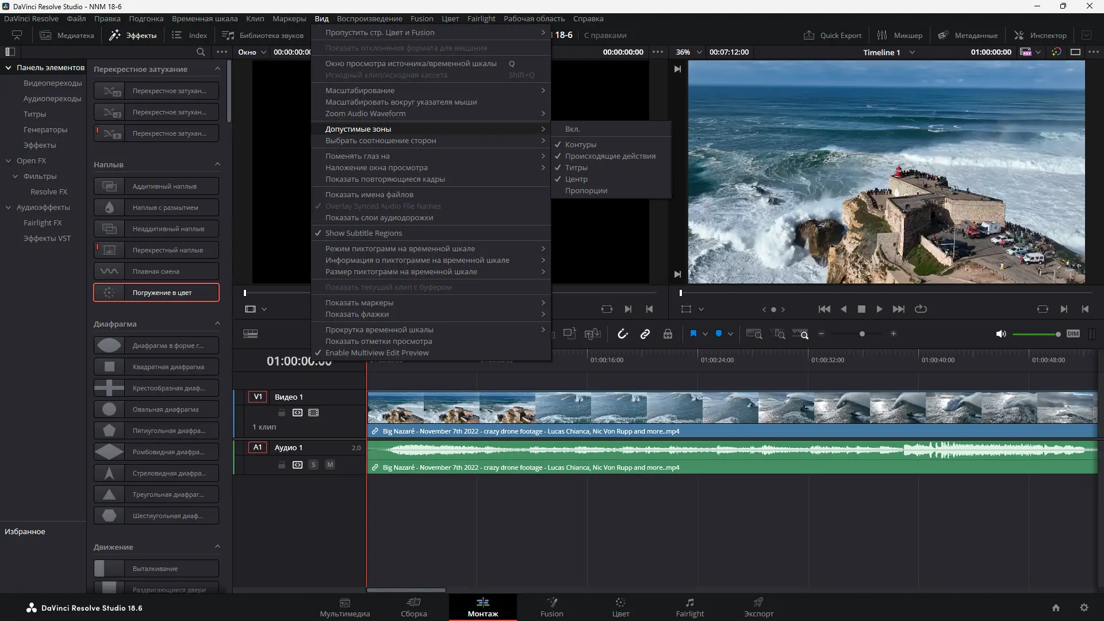Click the position lock padlock icon
The height and width of the screenshot is (621, 1104).
(668, 334)
